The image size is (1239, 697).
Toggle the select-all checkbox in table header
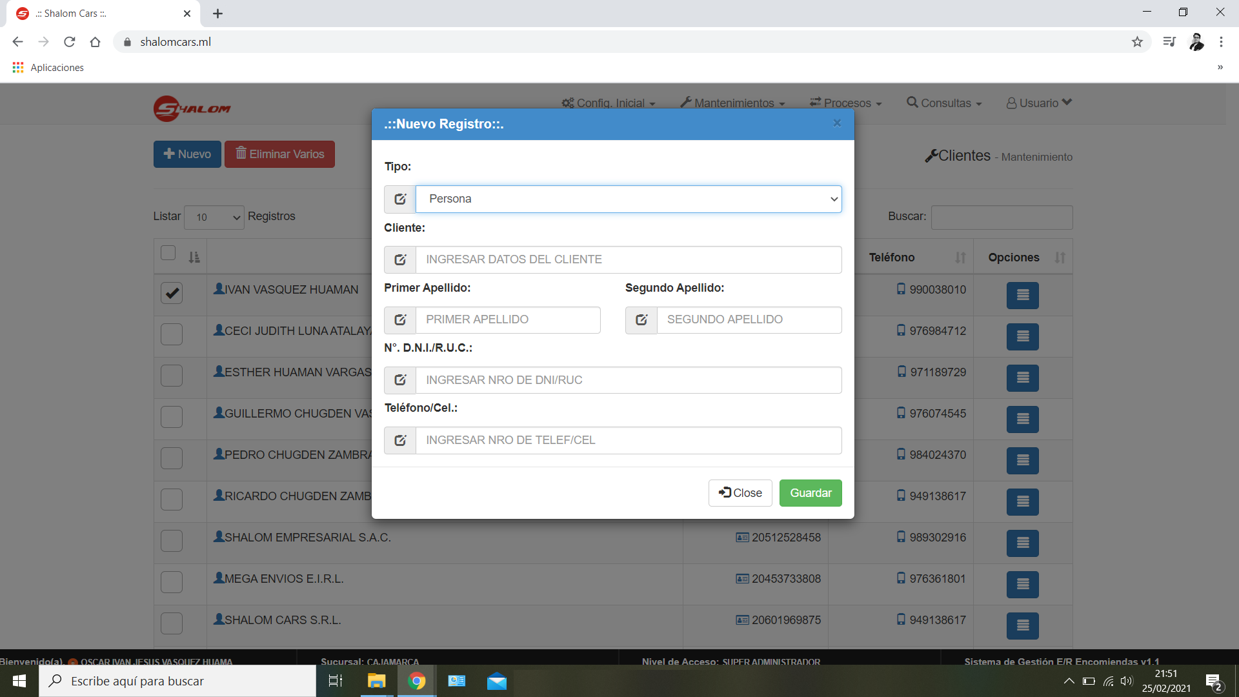(168, 252)
